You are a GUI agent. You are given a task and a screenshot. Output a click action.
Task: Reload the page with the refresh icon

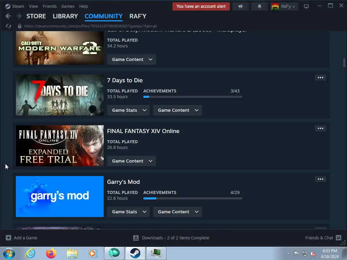pyautogui.click(x=8, y=26)
